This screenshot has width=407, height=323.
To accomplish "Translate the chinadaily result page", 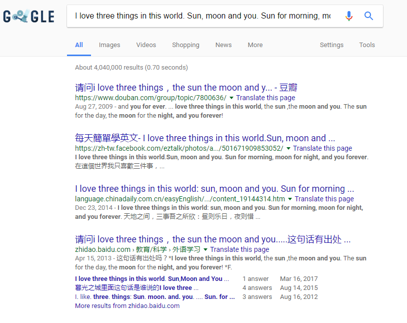I will point(324,199).
